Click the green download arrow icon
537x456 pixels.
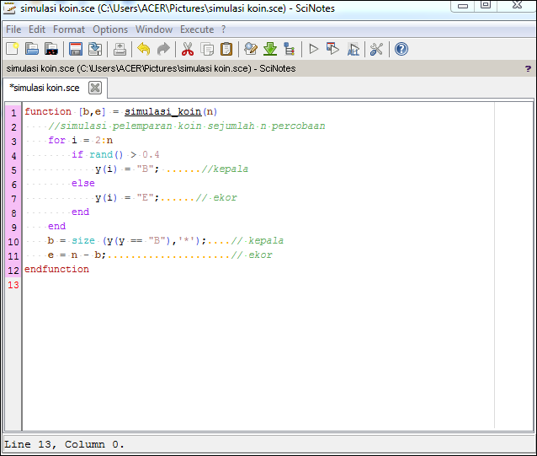click(270, 49)
